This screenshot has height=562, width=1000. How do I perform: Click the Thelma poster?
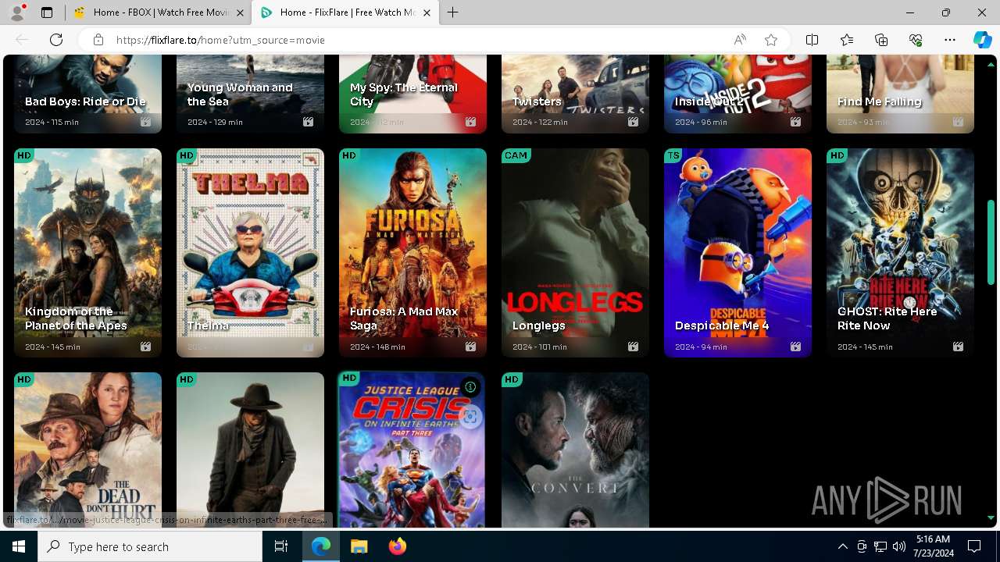(x=250, y=253)
